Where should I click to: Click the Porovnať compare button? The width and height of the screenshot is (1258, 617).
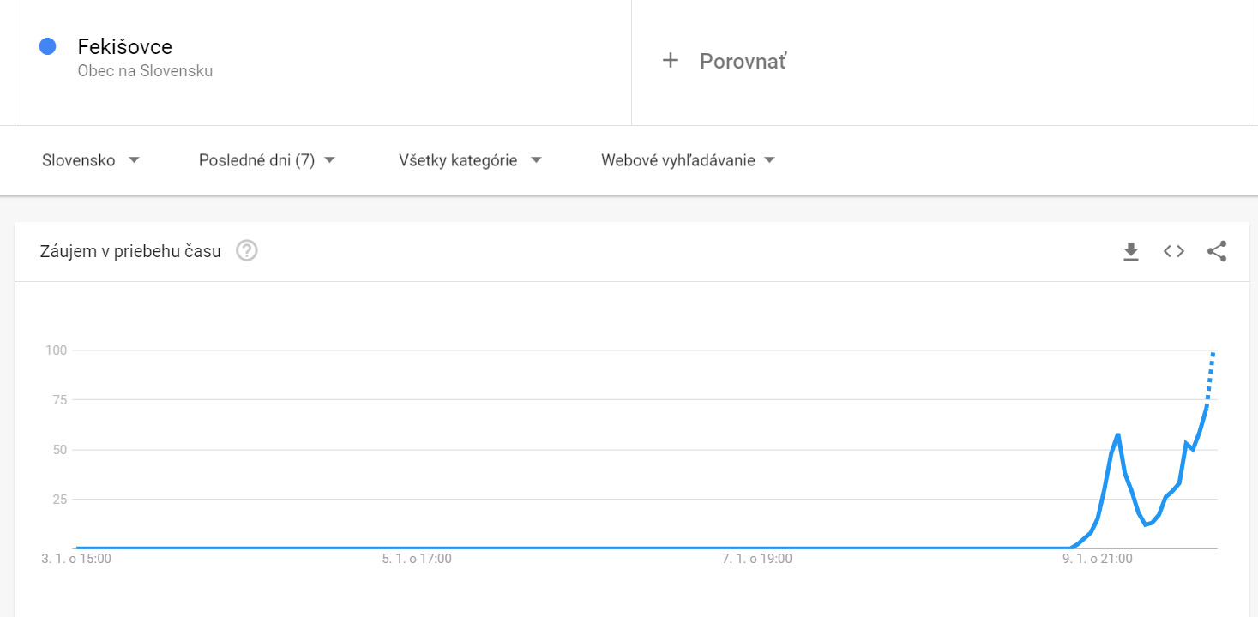click(743, 61)
